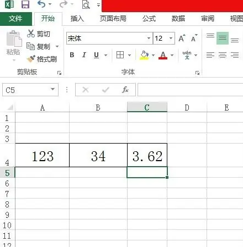Apply cell borders icon
243x247 pixels.
120,55
